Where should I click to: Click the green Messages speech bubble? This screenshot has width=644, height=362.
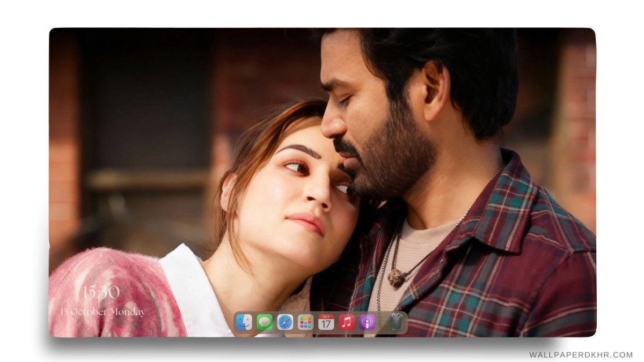[266, 322]
